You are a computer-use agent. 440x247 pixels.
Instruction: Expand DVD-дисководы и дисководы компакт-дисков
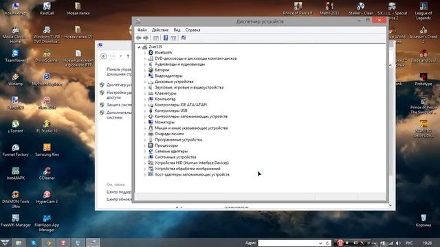[145, 58]
